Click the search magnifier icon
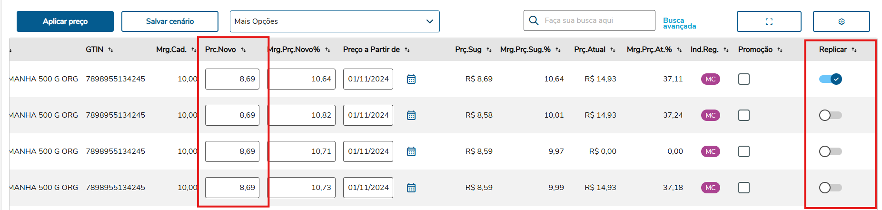Image resolution: width=882 pixels, height=210 pixels. pos(534,20)
